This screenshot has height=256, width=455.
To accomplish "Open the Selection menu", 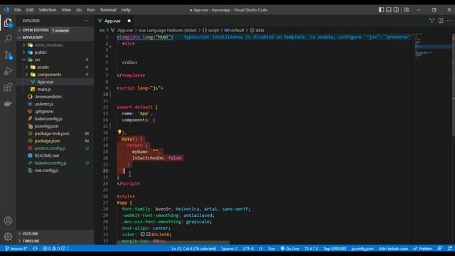I will 48,9.
